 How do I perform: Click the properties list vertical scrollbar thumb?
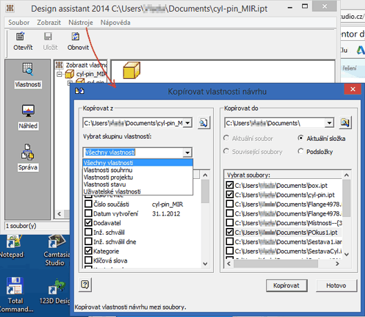coord(205,191)
